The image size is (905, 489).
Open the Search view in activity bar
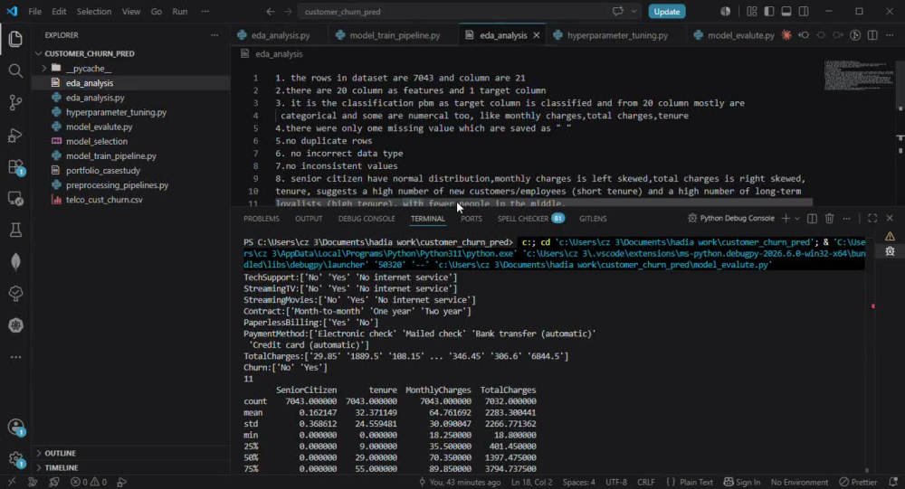(15, 71)
